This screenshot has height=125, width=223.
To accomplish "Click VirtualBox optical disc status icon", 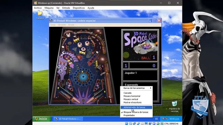I will pyautogui.click(x=130, y=124).
